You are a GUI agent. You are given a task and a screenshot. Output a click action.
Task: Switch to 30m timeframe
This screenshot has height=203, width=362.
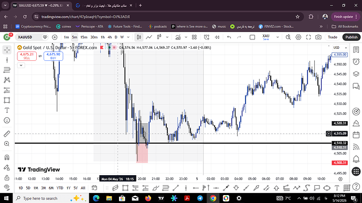94,37
